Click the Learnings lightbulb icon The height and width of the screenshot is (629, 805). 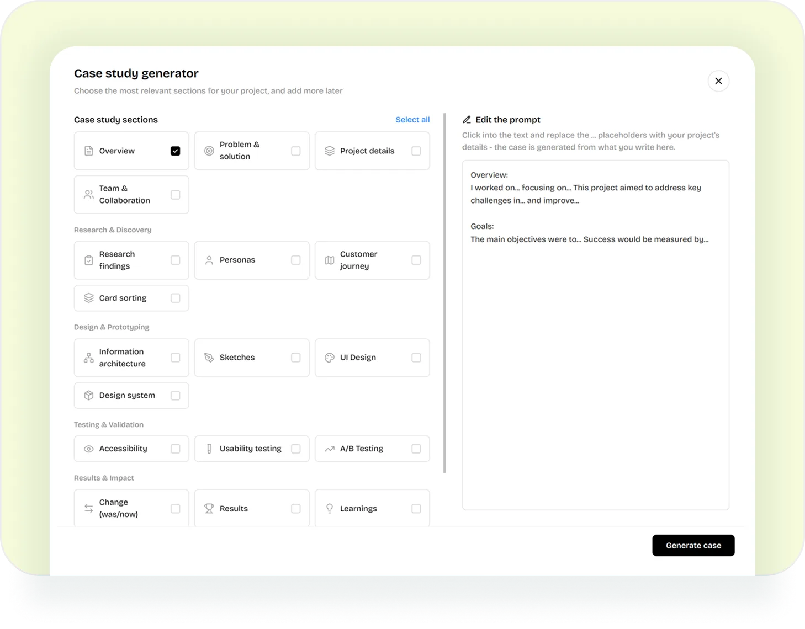pos(330,509)
